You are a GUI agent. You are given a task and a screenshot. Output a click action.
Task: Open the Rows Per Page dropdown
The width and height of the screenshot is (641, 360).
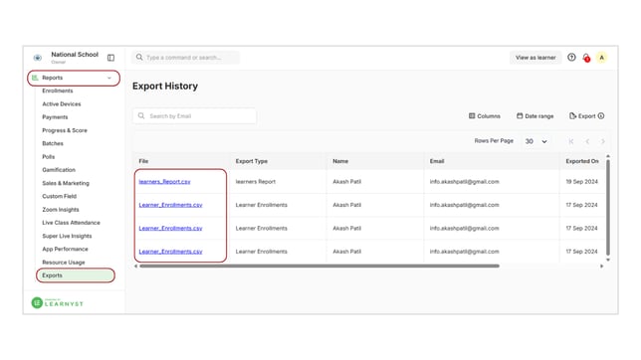pos(535,141)
